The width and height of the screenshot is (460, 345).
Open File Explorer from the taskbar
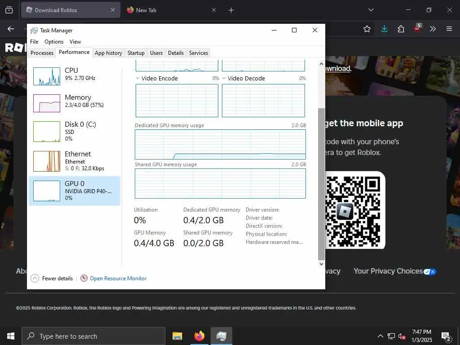coord(177,336)
